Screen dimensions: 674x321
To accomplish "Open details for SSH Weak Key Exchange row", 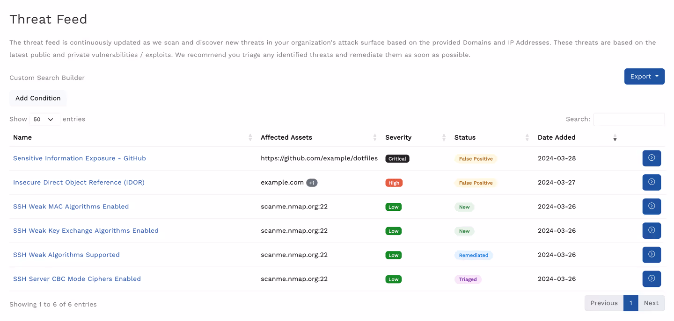I will coord(652,230).
